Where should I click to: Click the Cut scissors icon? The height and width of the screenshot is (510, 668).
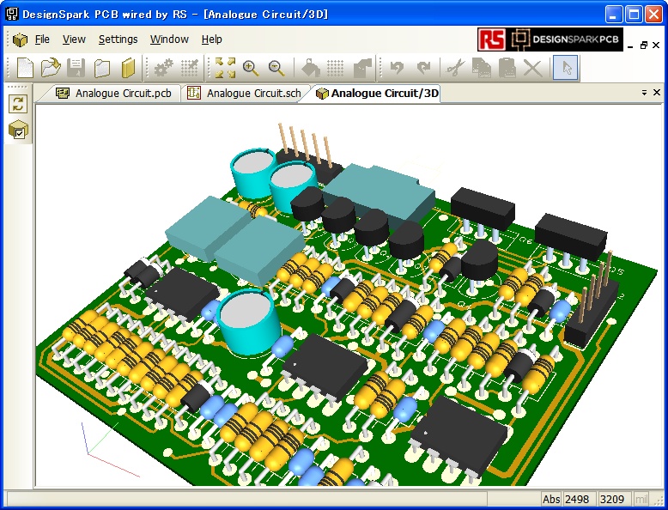click(455, 68)
